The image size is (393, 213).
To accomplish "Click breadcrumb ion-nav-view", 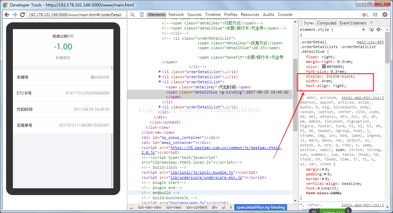I will click(150, 207).
